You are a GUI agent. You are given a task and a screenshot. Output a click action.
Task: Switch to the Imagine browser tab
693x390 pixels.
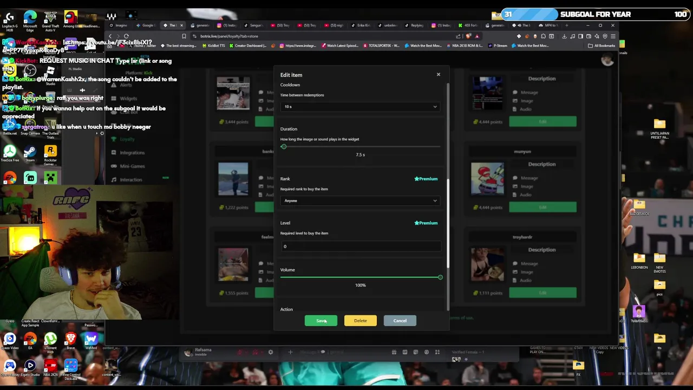pos(119,25)
